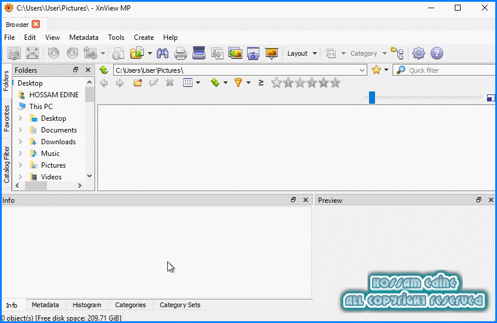The width and height of the screenshot is (497, 323).
Task: Start the Slideshow icon
Action: point(272,53)
